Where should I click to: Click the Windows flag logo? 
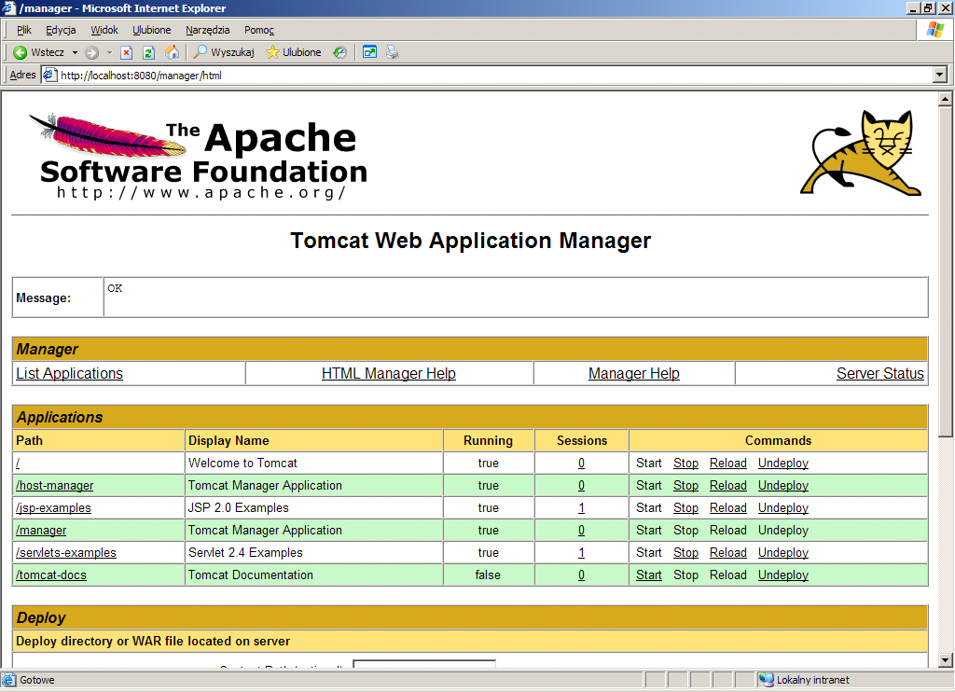(x=935, y=29)
